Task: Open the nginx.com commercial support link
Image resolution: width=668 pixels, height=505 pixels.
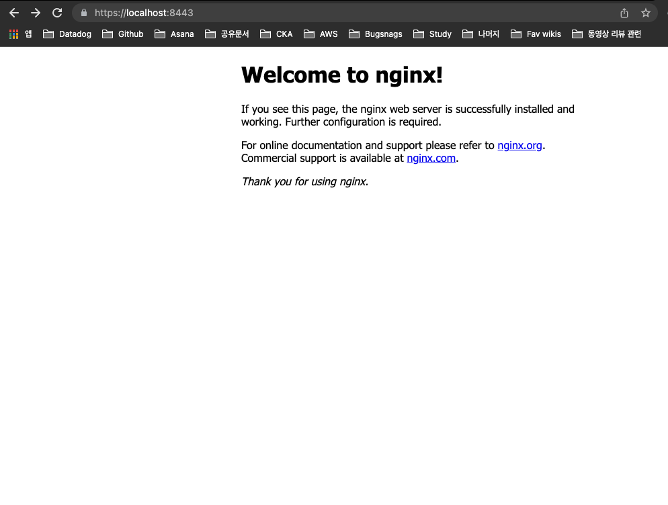Action: pos(431,158)
